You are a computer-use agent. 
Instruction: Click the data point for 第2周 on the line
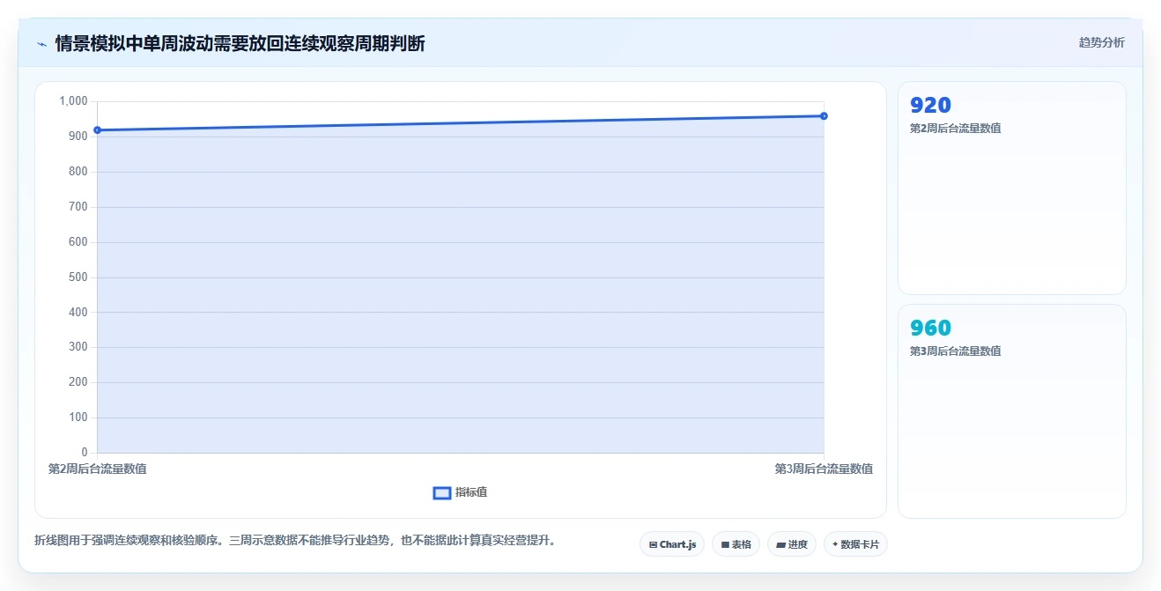(97, 130)
